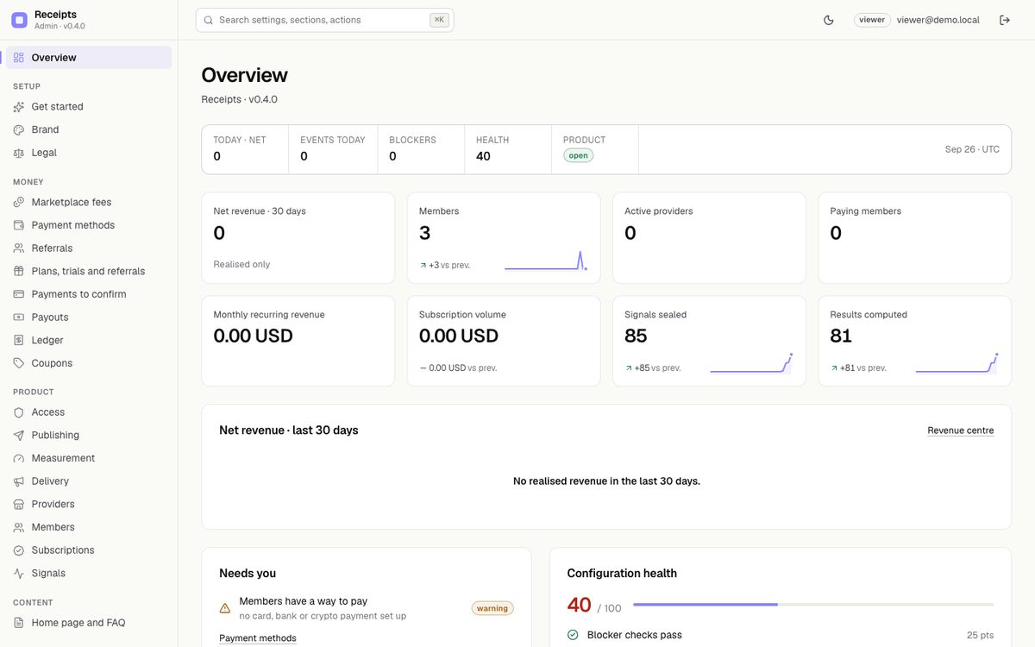
Task: Click the EVENTS TODAY stat cell
Action: [x=333, y=149]
